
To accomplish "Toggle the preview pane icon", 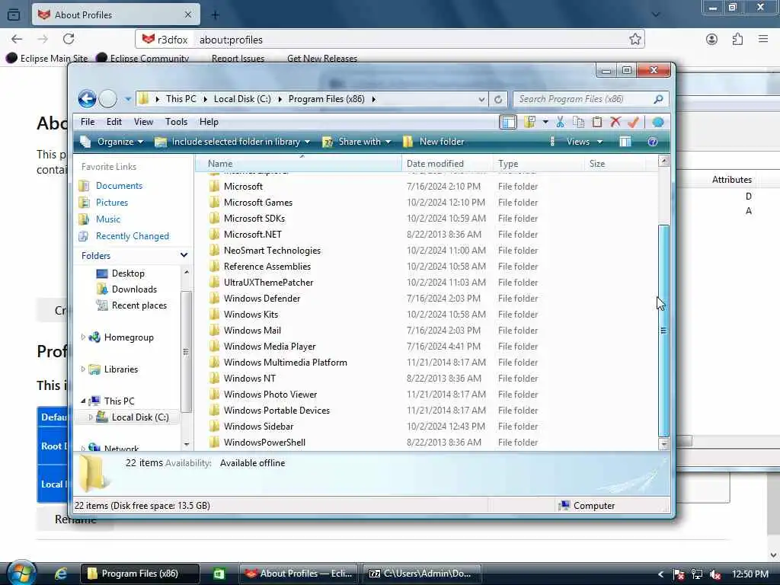I will point(625,142).
